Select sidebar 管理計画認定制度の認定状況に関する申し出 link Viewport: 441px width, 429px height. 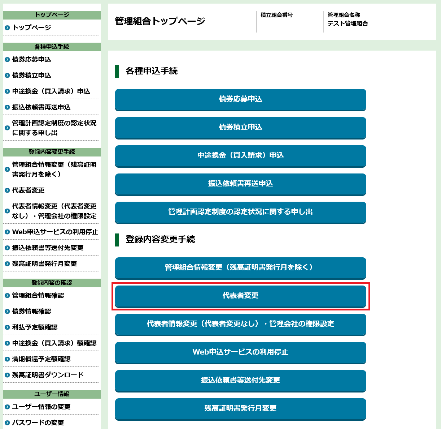point(54,128)
